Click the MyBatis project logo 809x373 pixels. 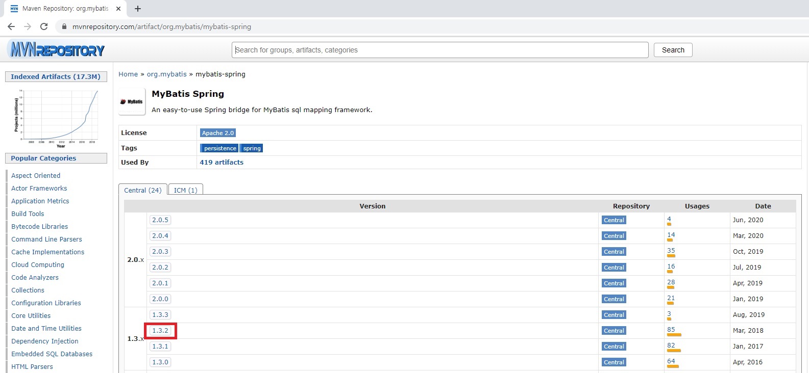132,101
